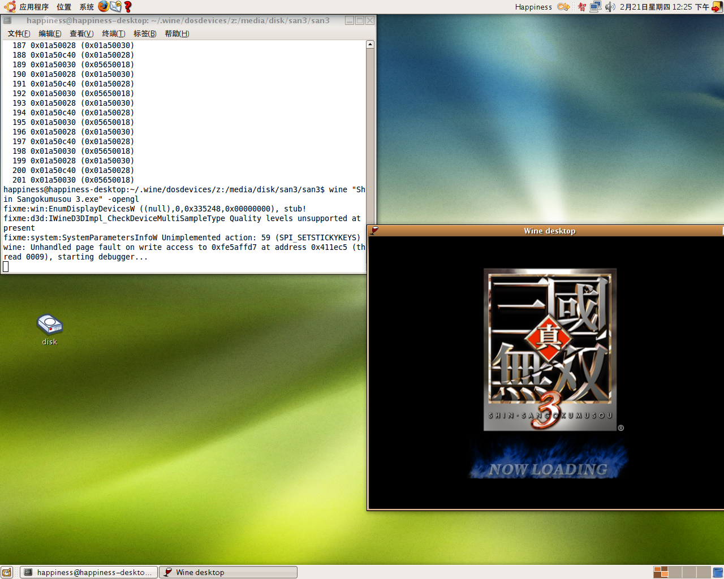Open terminal 标签(B) menu
The height and width of the screenshot is (579, 724).
[145, 33]
